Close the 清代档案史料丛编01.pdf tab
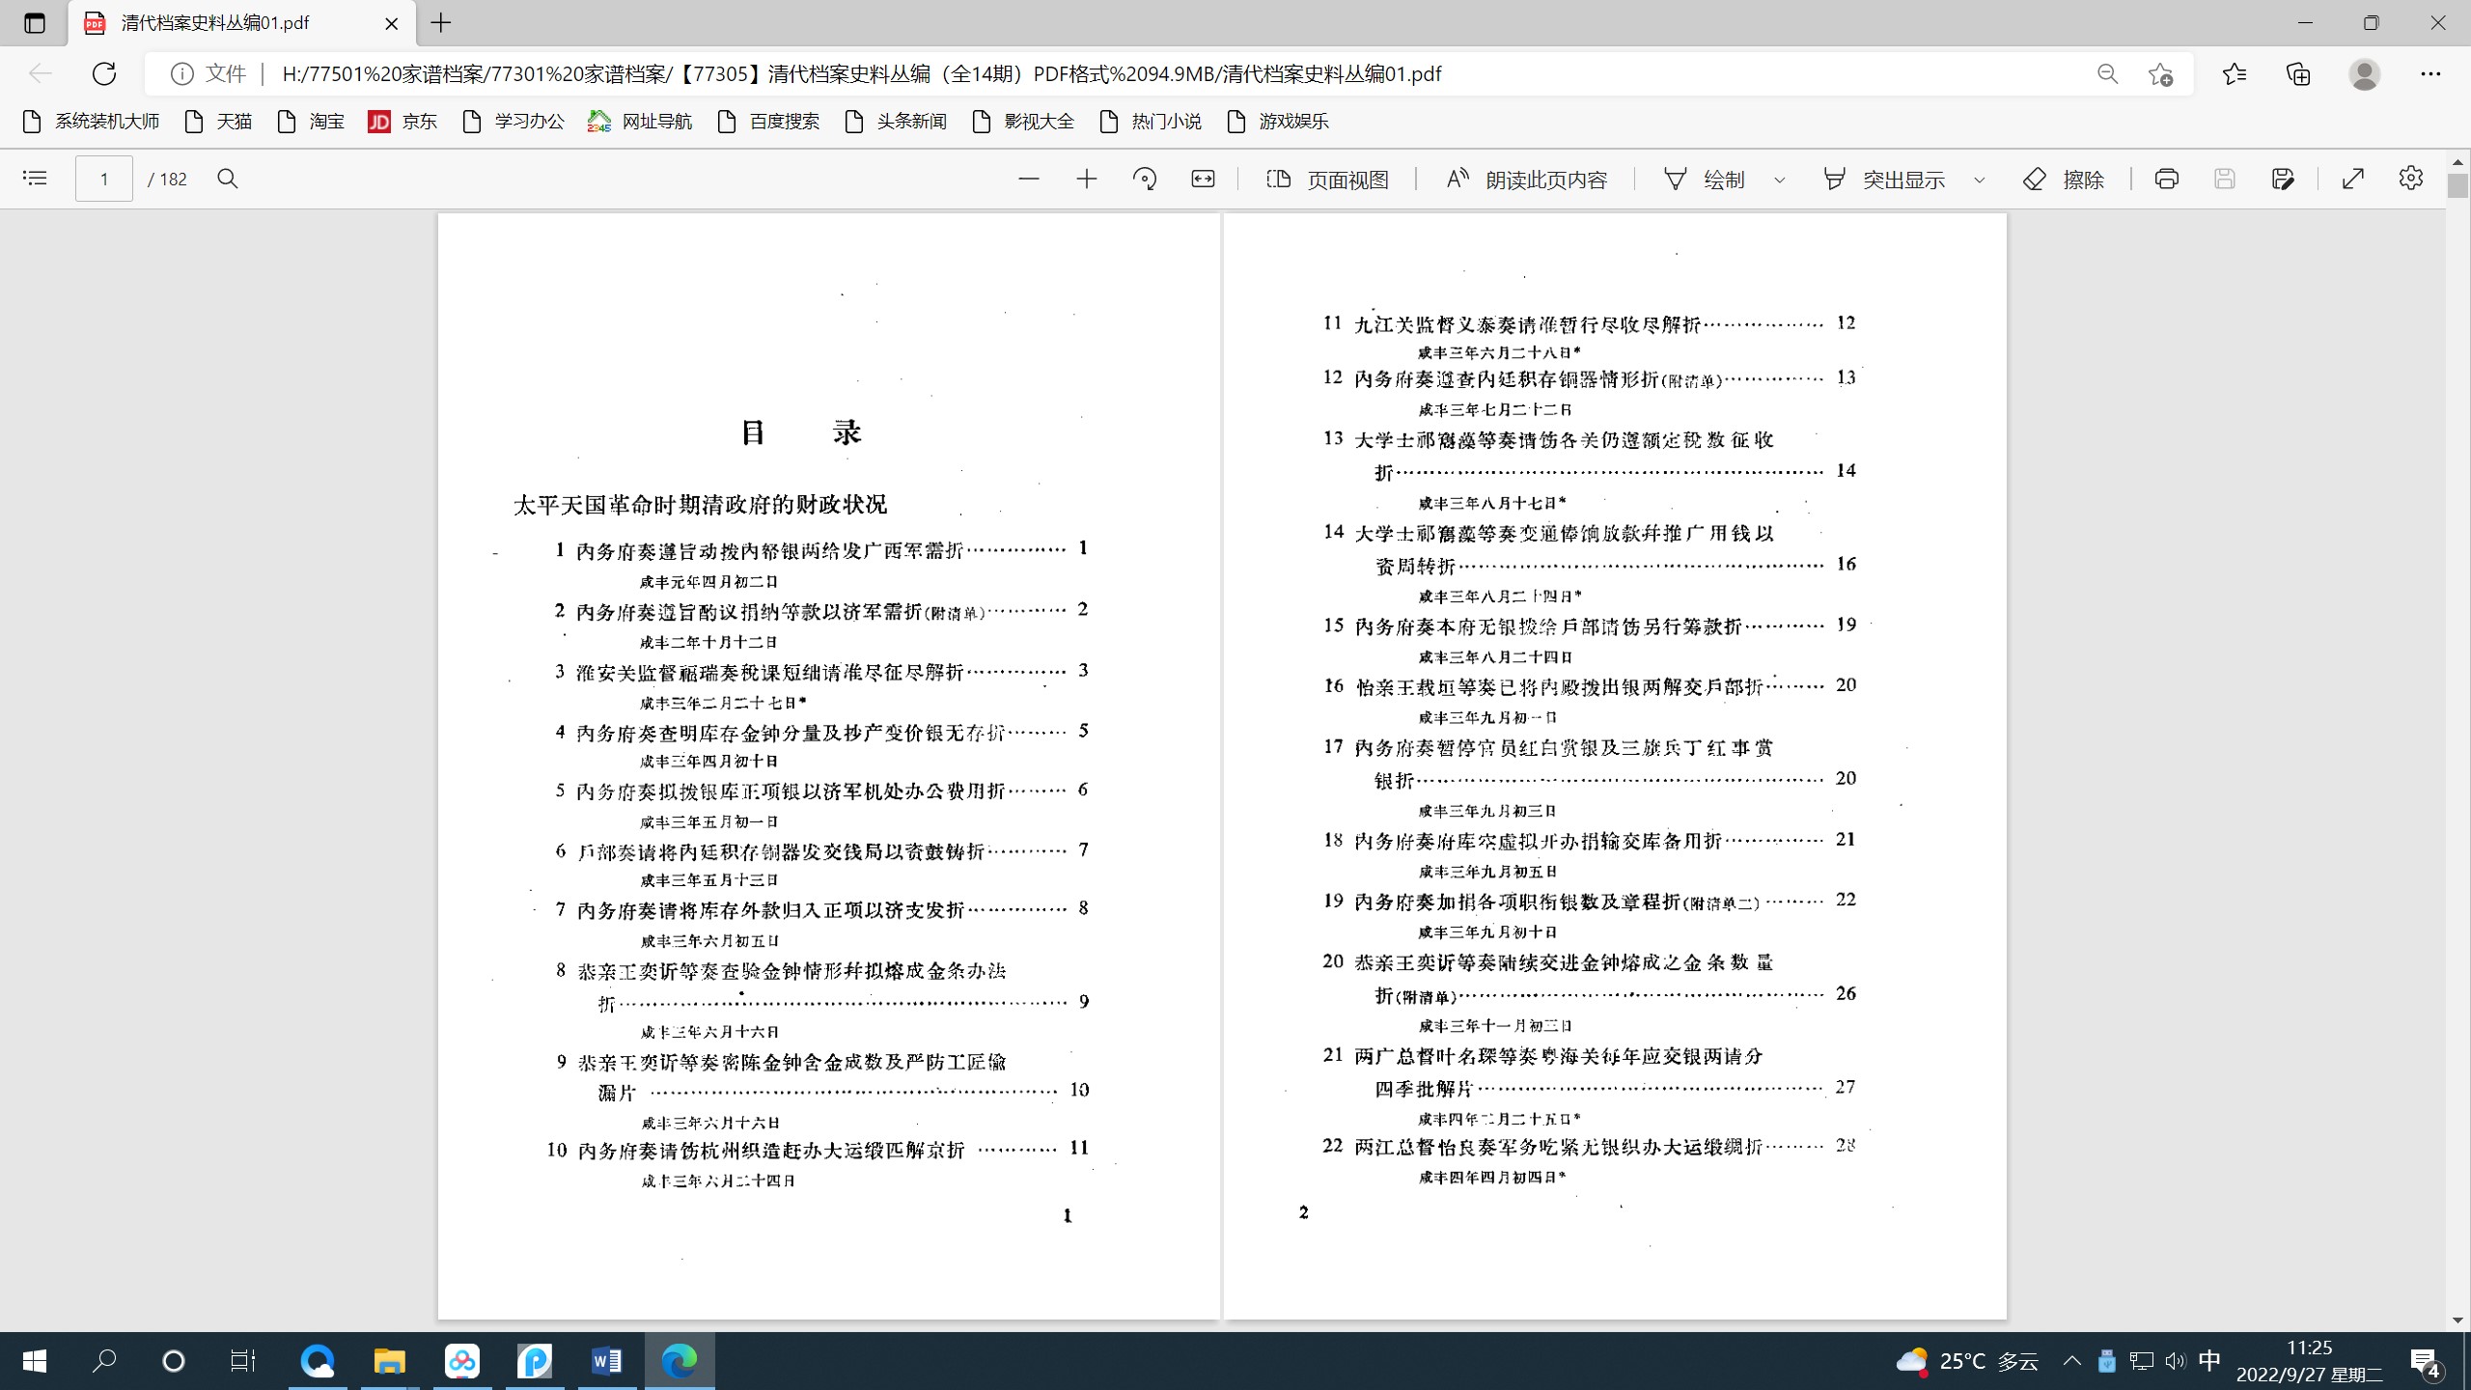The height and width of the screenshot is (1390, 2471). pos(392,23)
